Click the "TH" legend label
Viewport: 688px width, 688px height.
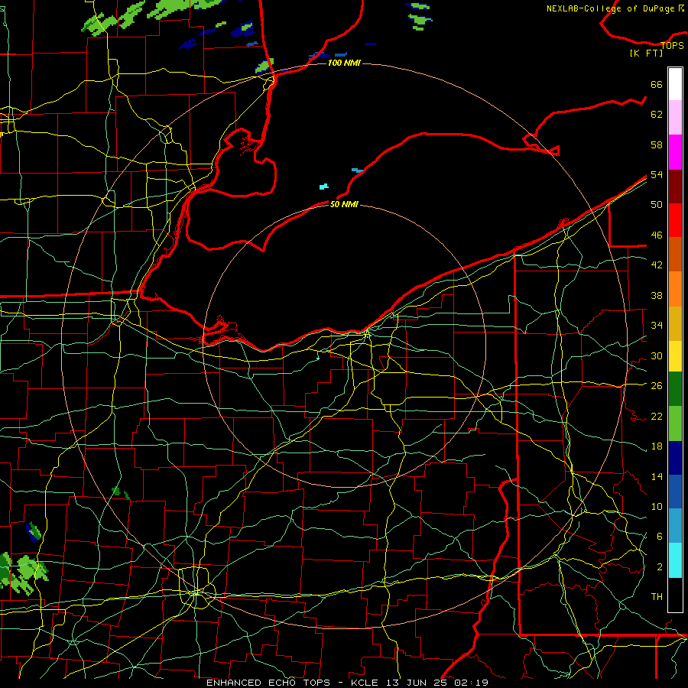pos(657,596)
